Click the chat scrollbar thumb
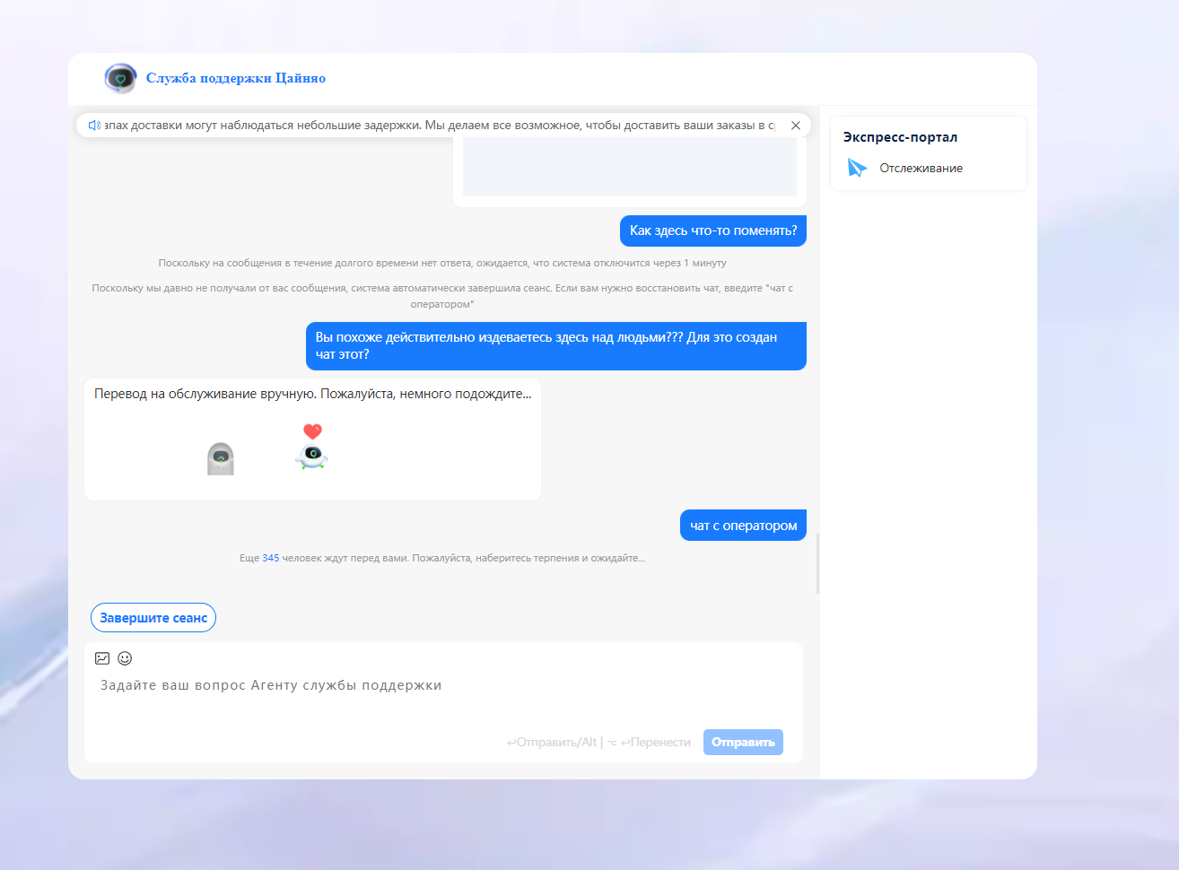 817,563
